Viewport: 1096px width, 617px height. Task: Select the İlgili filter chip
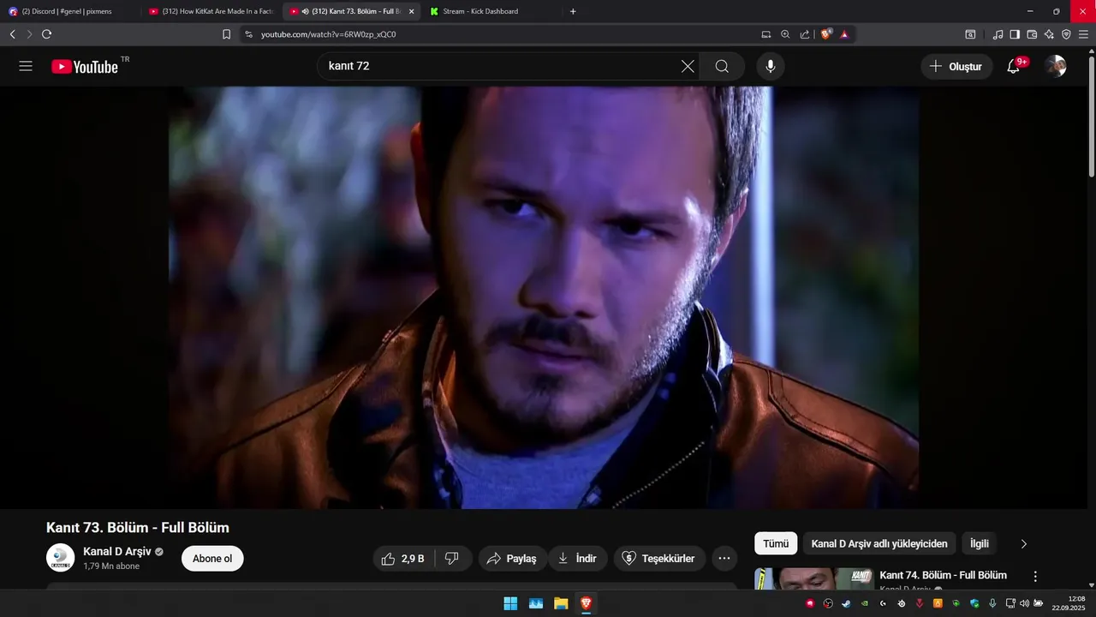pos(980,543)
